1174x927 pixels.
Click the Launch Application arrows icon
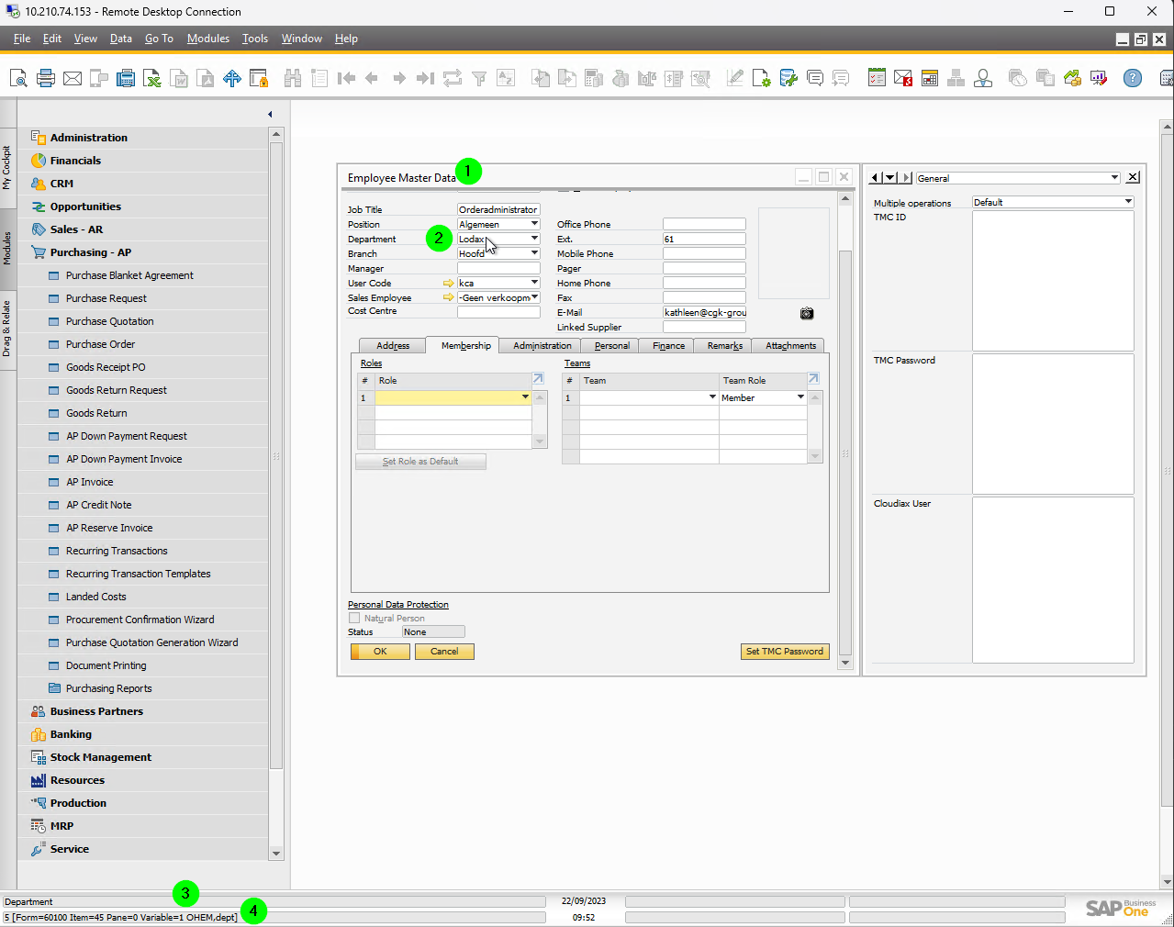232,78
